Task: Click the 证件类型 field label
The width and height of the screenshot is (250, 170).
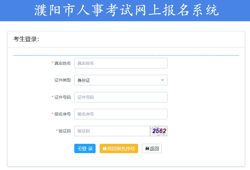Action: (x=62, y=80)
